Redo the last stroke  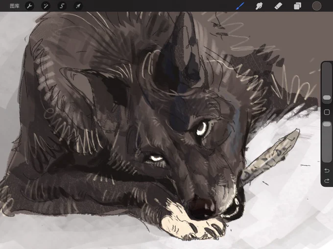click(327, 181)
